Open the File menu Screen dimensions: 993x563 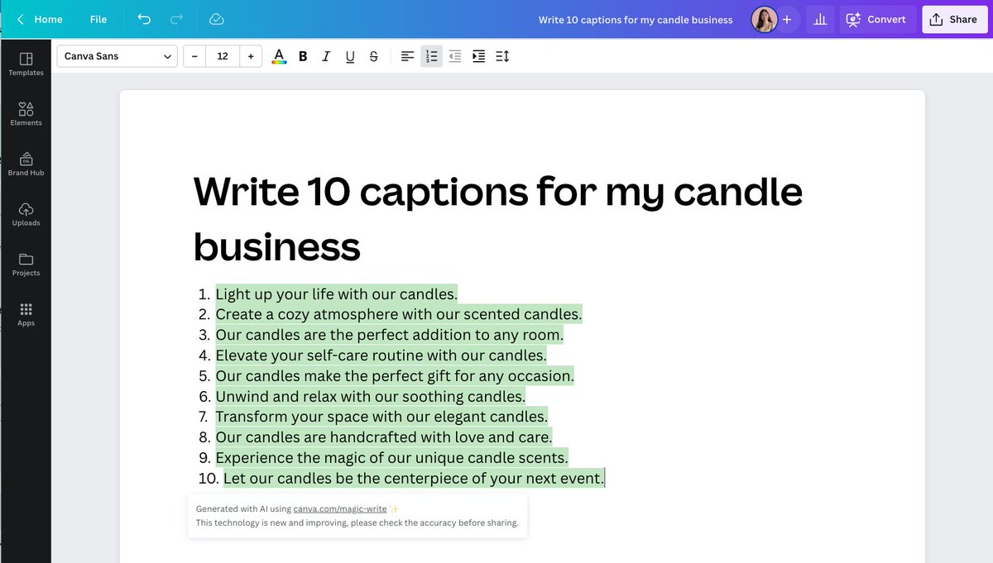(98, 18)
